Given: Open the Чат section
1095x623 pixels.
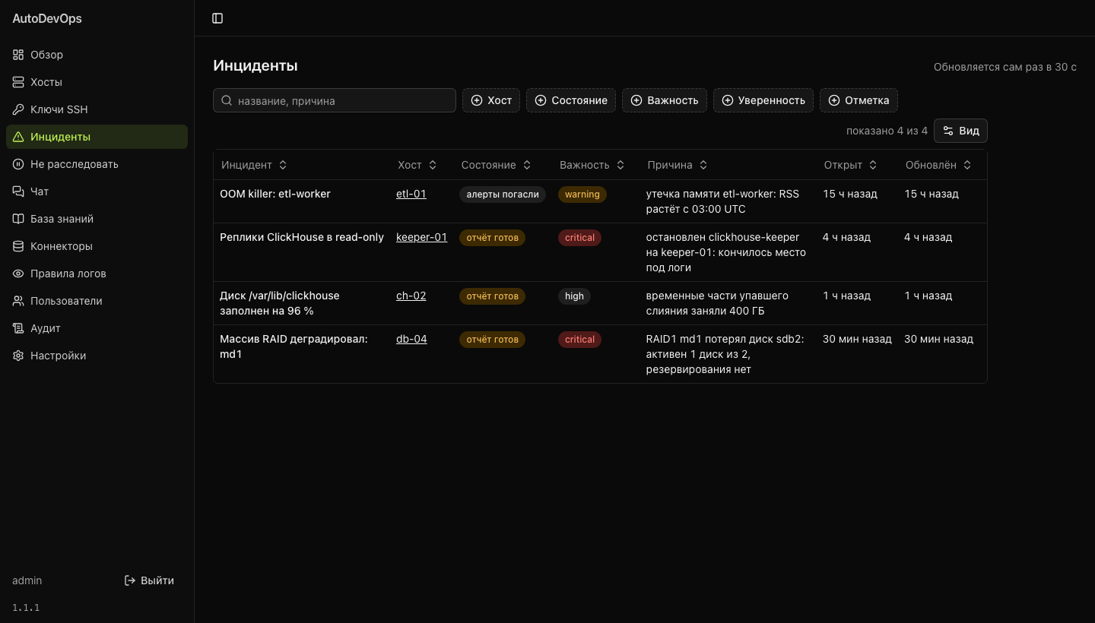Looking at the screenshot, I should pos(97,191).
